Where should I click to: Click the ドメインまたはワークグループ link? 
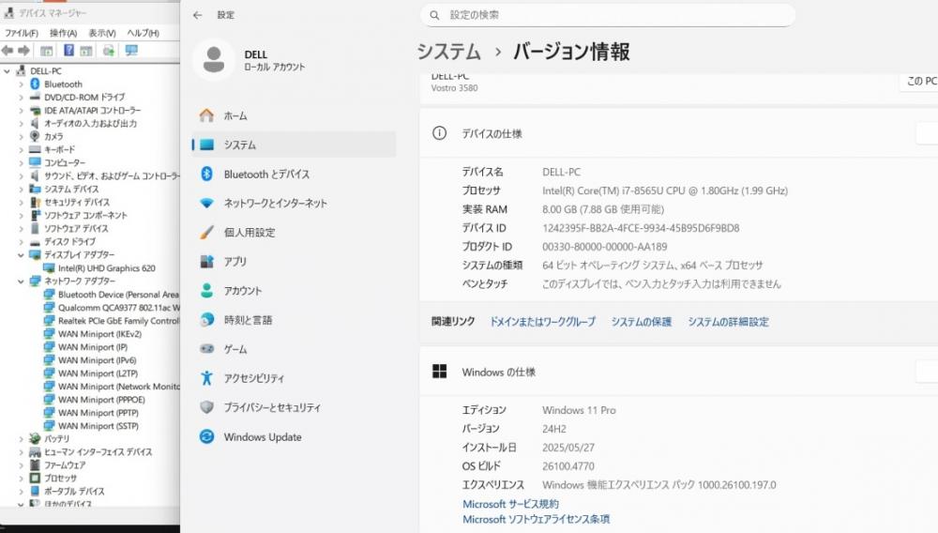(542, 322)
